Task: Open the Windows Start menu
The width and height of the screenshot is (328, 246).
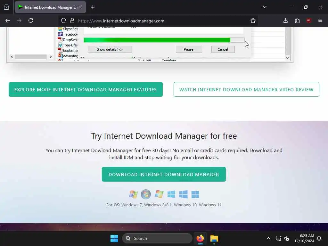Action: coord(114,238)
